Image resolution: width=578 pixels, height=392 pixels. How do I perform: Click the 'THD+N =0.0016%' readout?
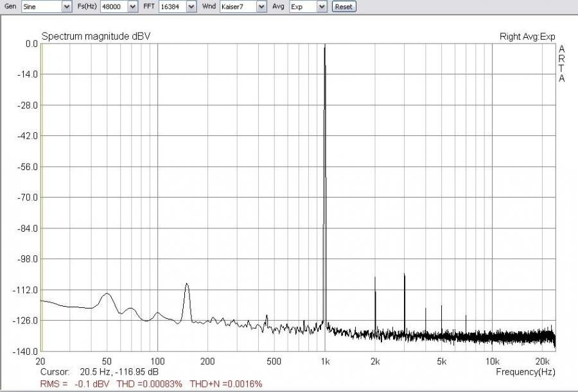[x=226, y=384]
